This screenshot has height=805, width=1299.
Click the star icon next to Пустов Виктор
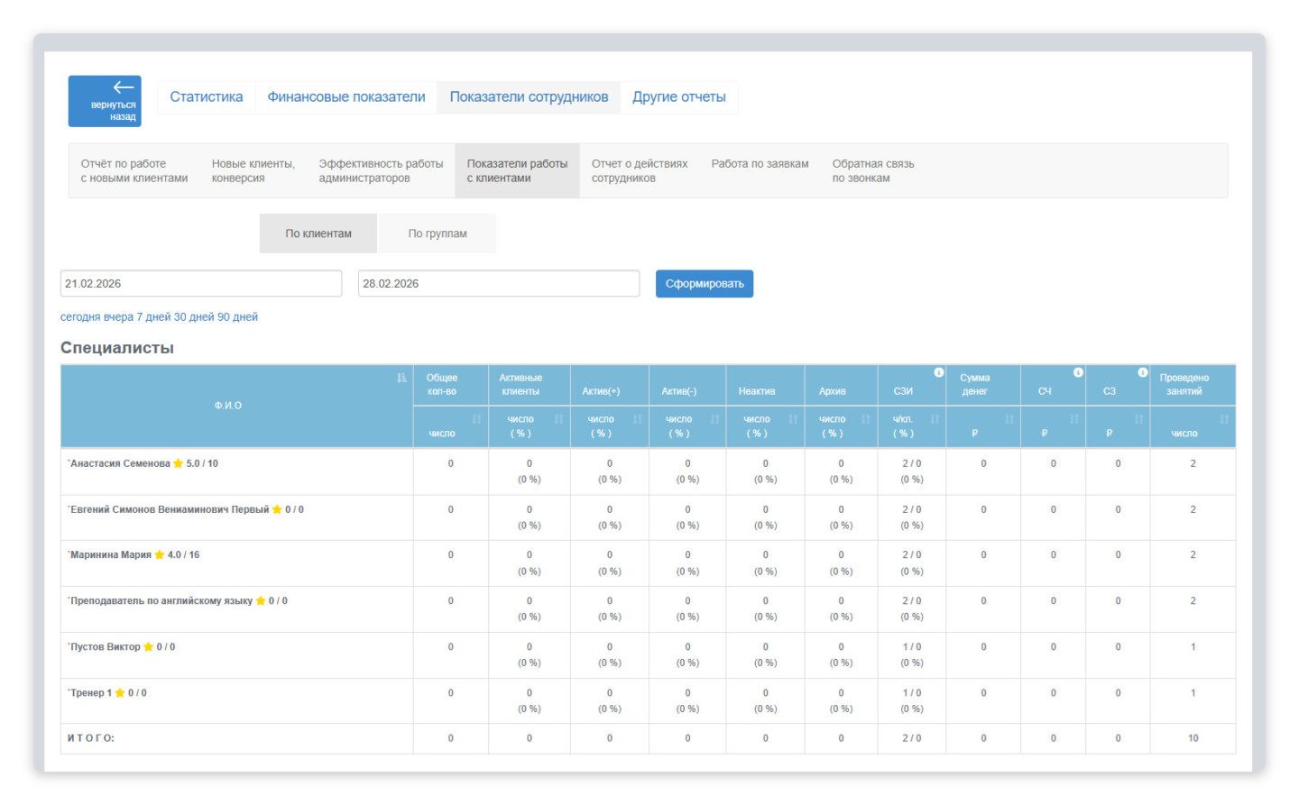click(x=149, y=647)
